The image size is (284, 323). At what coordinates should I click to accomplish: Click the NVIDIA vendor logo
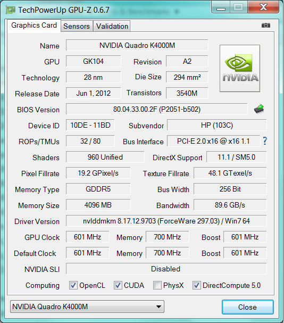(240, 69)
